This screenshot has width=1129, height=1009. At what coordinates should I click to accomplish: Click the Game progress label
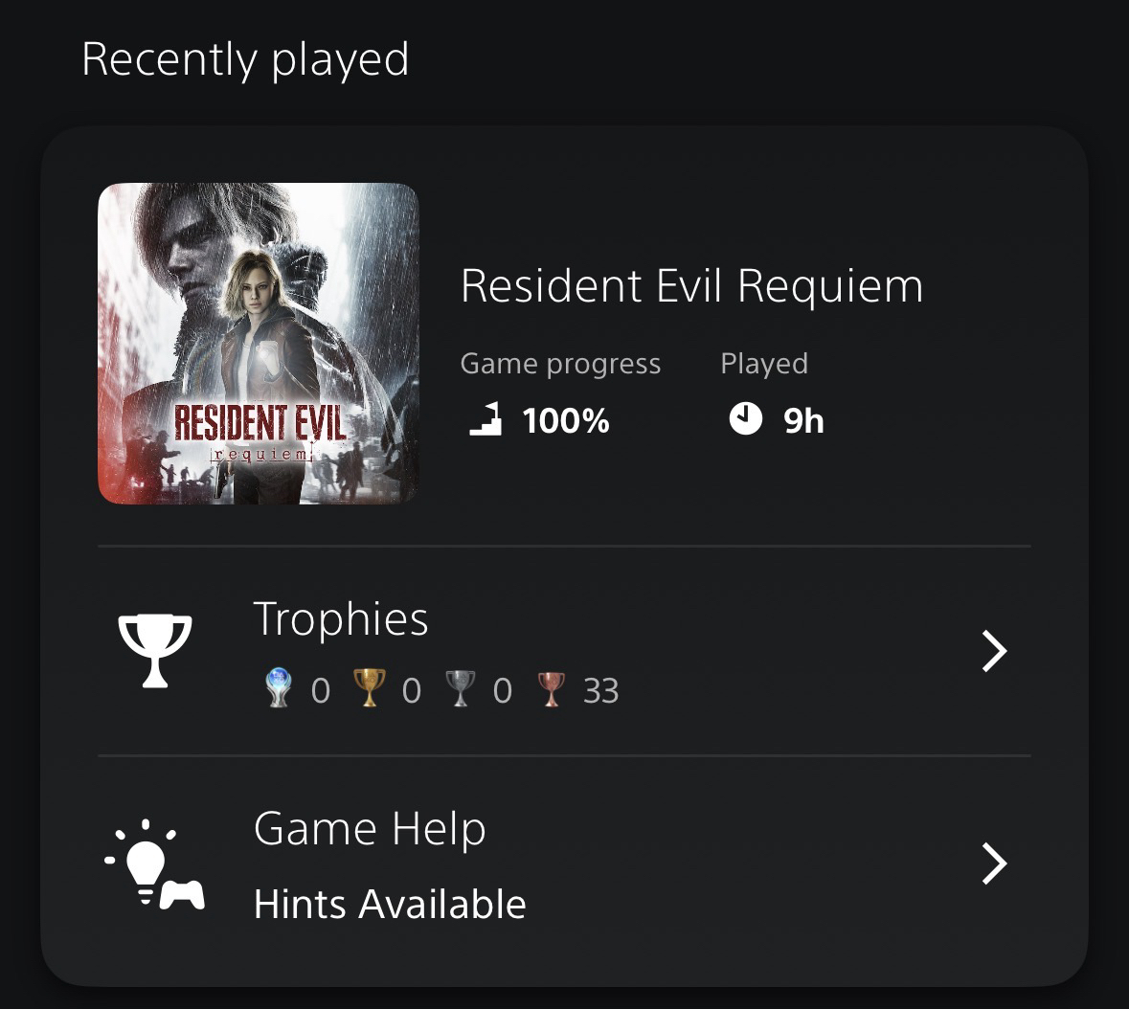point(560,364)
